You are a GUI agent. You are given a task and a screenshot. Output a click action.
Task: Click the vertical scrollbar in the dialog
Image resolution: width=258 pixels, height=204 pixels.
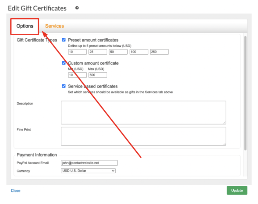[x=245, y=93]
